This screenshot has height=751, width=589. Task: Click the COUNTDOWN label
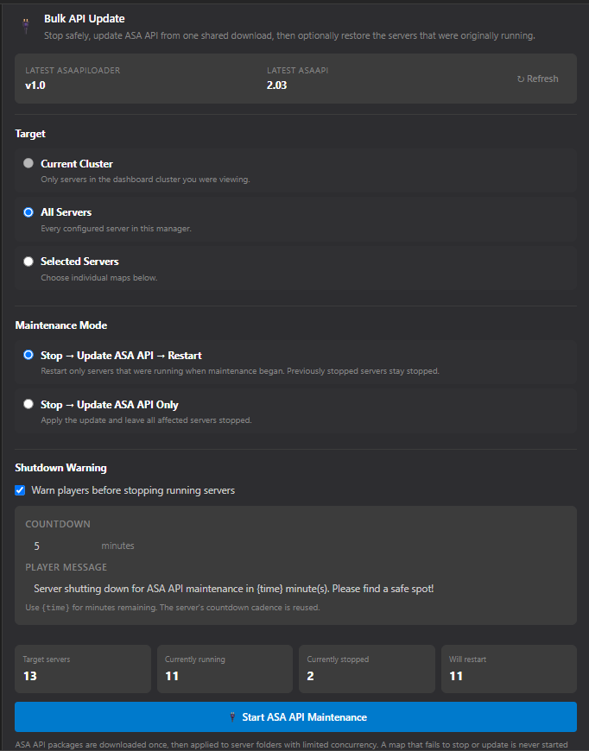pyautogui.click(x=58, y=524)
